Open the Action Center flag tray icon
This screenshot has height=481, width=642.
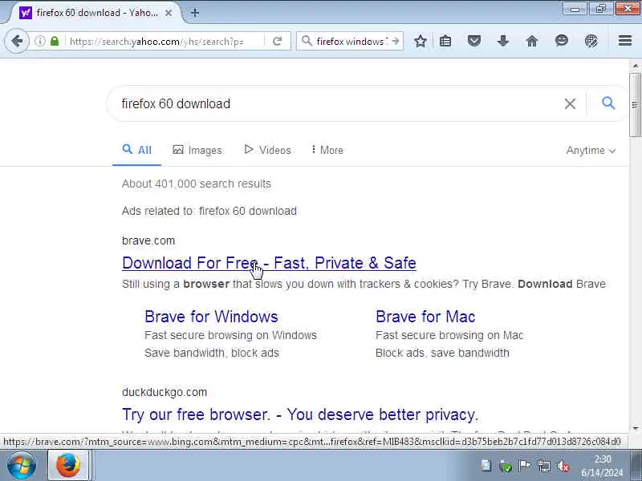click(525, 466)
